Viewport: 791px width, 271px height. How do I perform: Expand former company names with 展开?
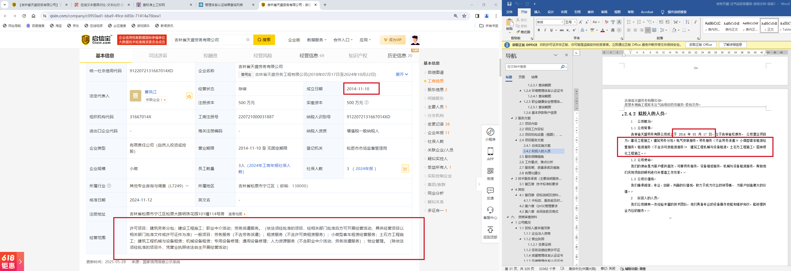pyautogui.click(x=402, y=75)
